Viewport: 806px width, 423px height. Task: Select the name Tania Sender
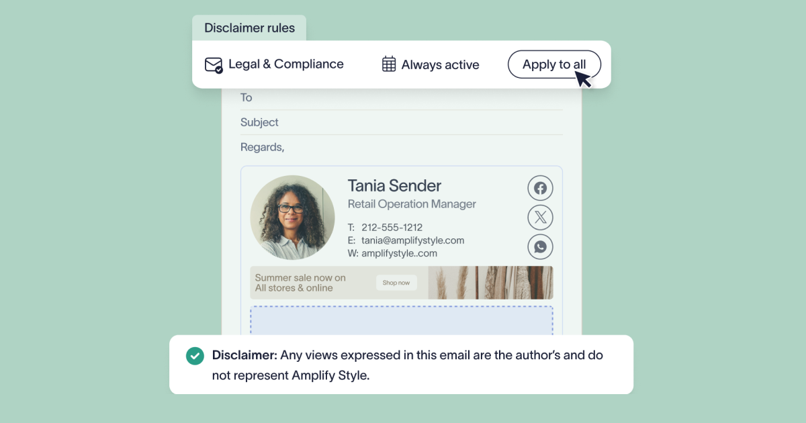tap(394, 186)
